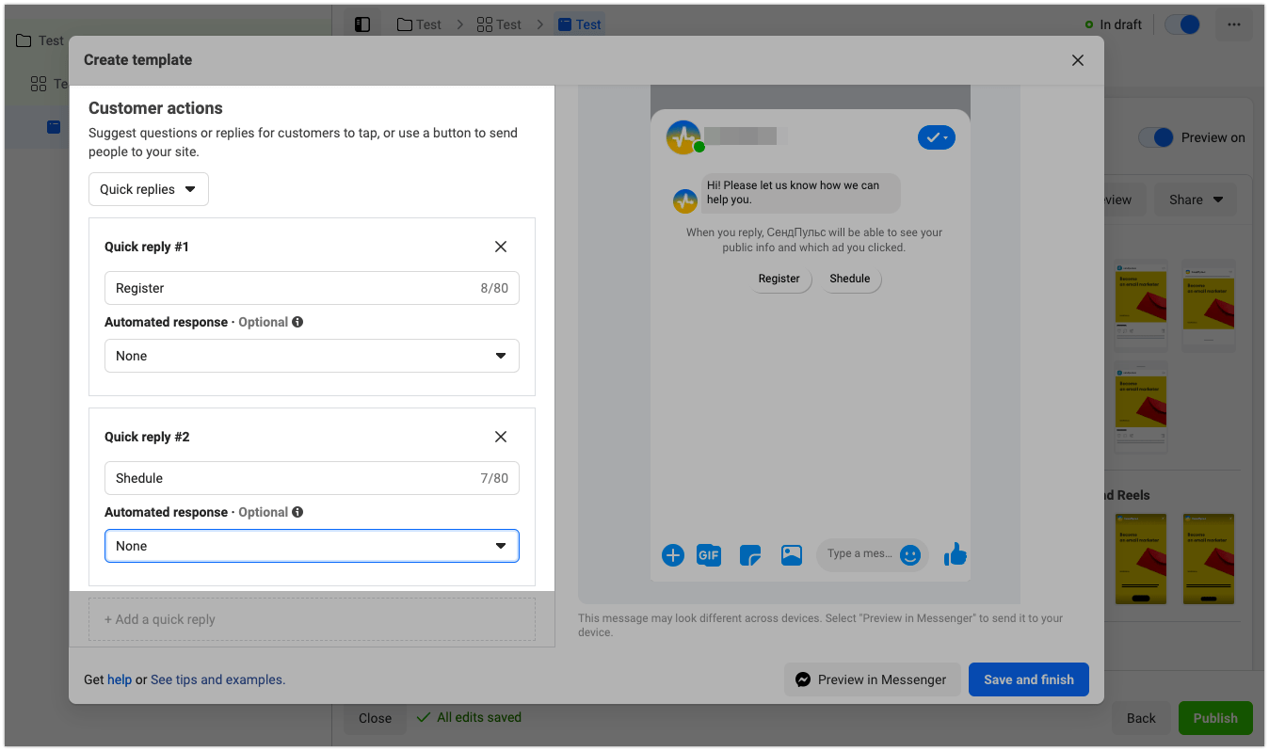The image size is (1269, 751).
Task: Click the blue plus icon in preview
Action: (x=673, y=555)
